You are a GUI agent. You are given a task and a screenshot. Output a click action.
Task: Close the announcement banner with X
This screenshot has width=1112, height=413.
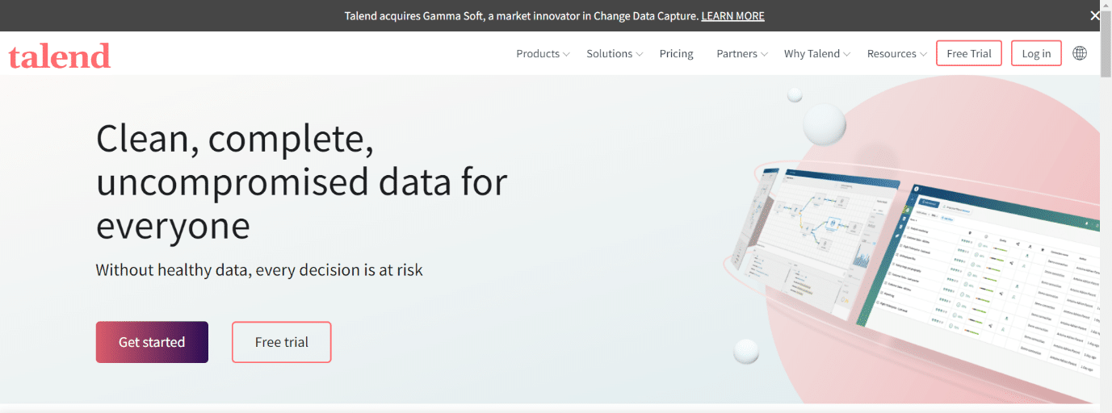1095,15
